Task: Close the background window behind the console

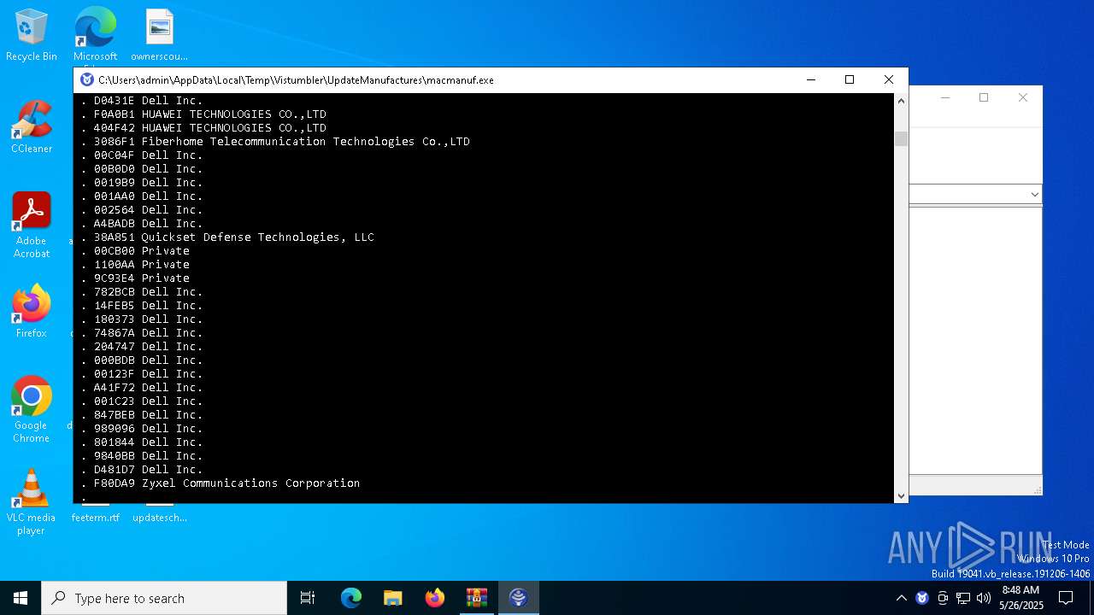Action: pyautogui.click(x=1023, y=97)
